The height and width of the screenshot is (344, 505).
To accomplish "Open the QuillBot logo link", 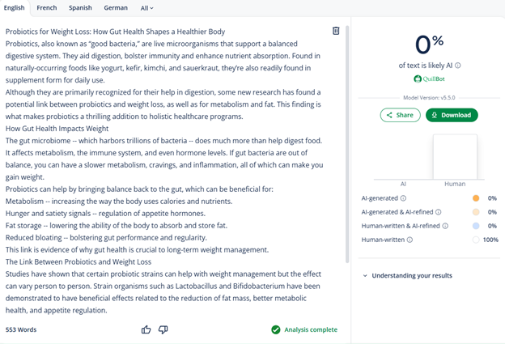I will pyautogui.click(x=429, y=79).
